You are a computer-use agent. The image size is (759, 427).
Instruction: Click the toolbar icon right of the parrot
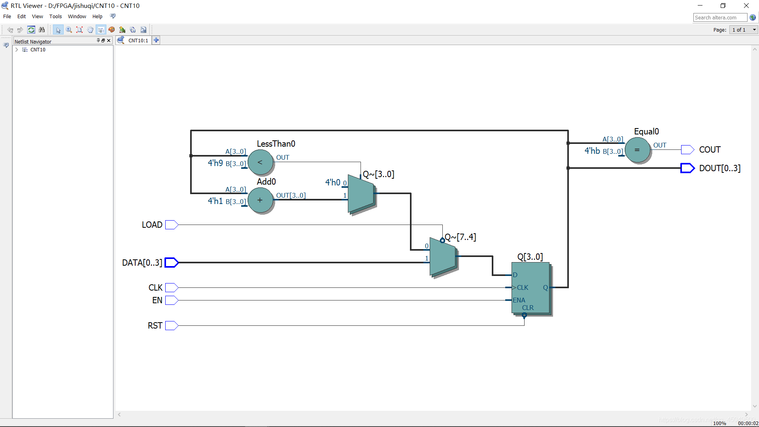click(133, 30)
